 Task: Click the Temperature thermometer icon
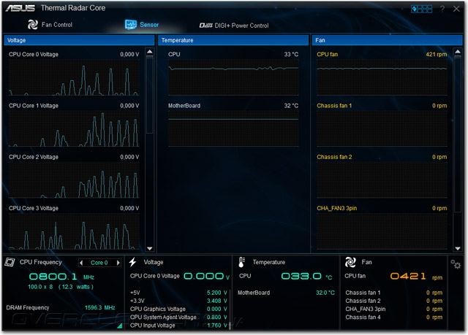pos(241,262)
